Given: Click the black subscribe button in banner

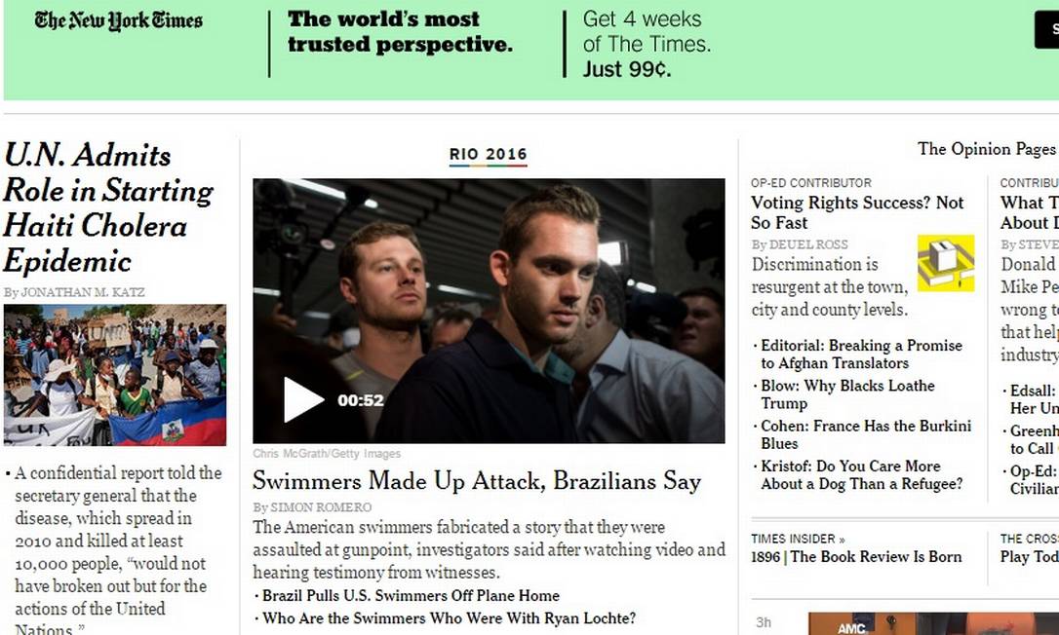Looking at the screenshot, I should tap(1047, 29).
